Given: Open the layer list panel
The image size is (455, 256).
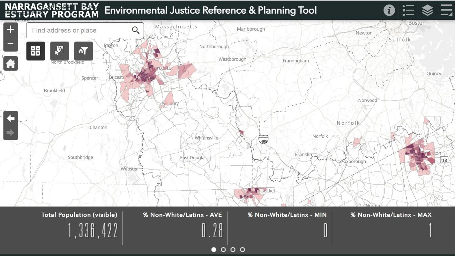Looking at the screenshot, I should (427, 10).
